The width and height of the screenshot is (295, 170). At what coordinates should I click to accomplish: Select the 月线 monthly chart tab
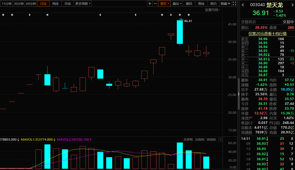point(67,4)
